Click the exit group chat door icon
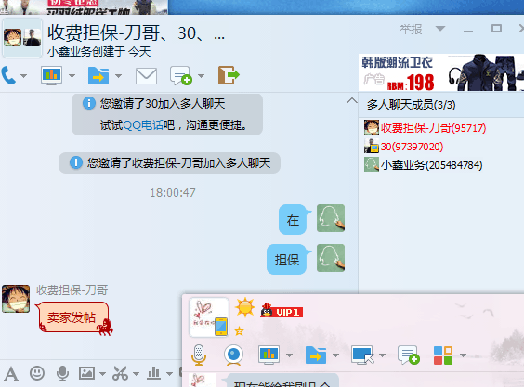Image resolution: width=524 pixels, height=387 pixels. click(229, 75)
